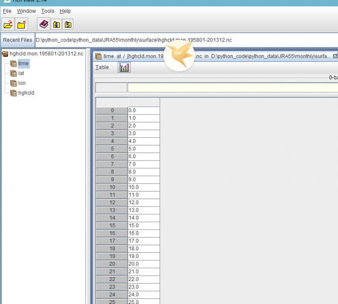Click the HDF5 library version icon

tap(68, 24)
